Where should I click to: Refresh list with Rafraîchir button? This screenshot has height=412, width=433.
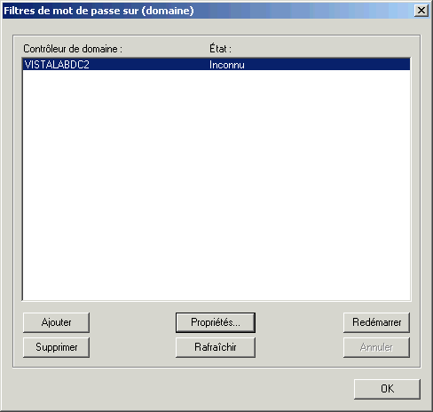click(x=216, y=347)
